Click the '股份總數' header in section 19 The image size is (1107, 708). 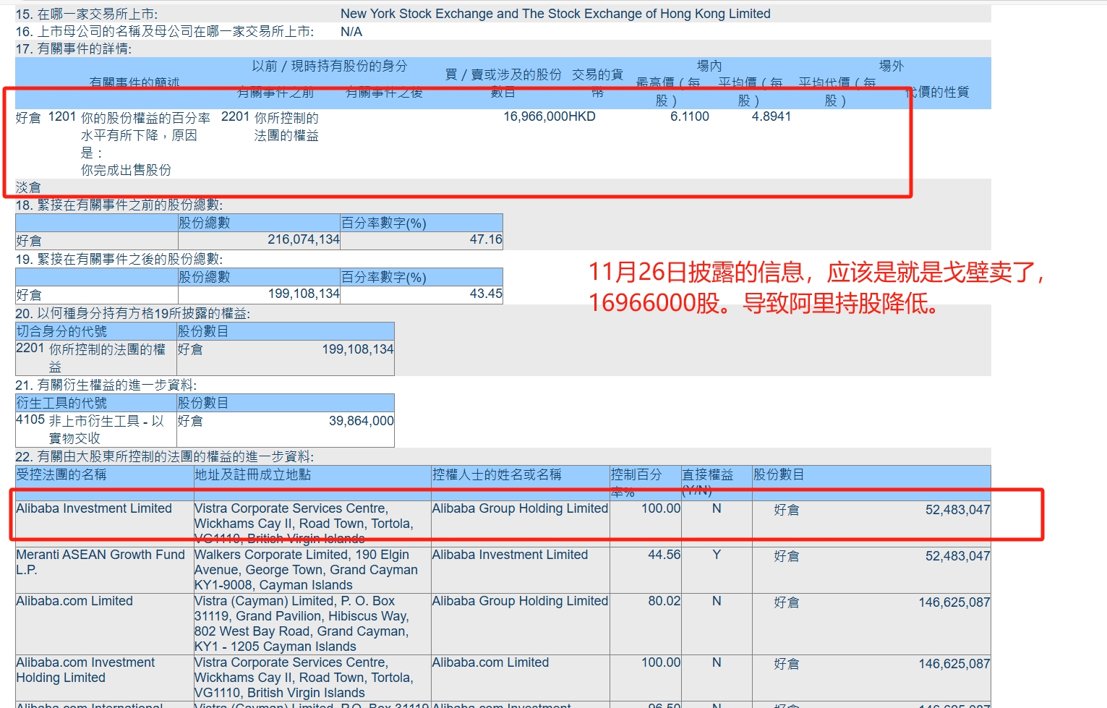pyautogui.click(x=205, y=277)
